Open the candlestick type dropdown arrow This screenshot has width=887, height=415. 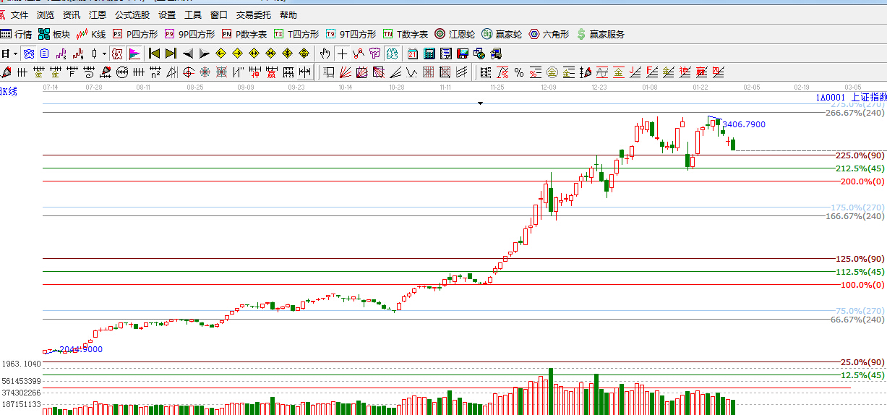pyautogui.click(x=104, y=54)
